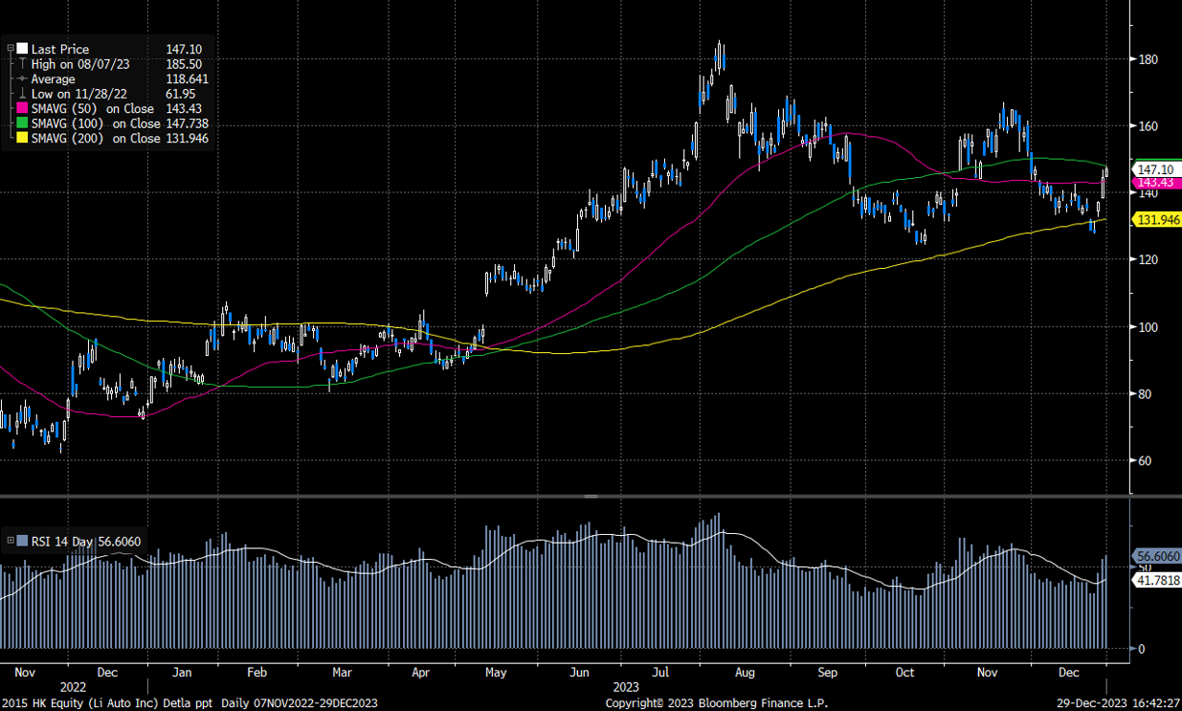1182x711 pixels.
Task: Click the Low marker icon in legend
Action: 22,94
